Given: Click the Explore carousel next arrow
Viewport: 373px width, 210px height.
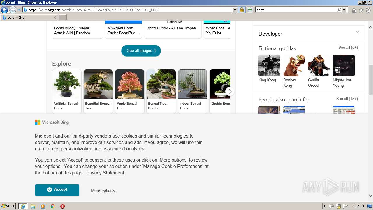Looking at the screenshot, I should tap(230, 91).
